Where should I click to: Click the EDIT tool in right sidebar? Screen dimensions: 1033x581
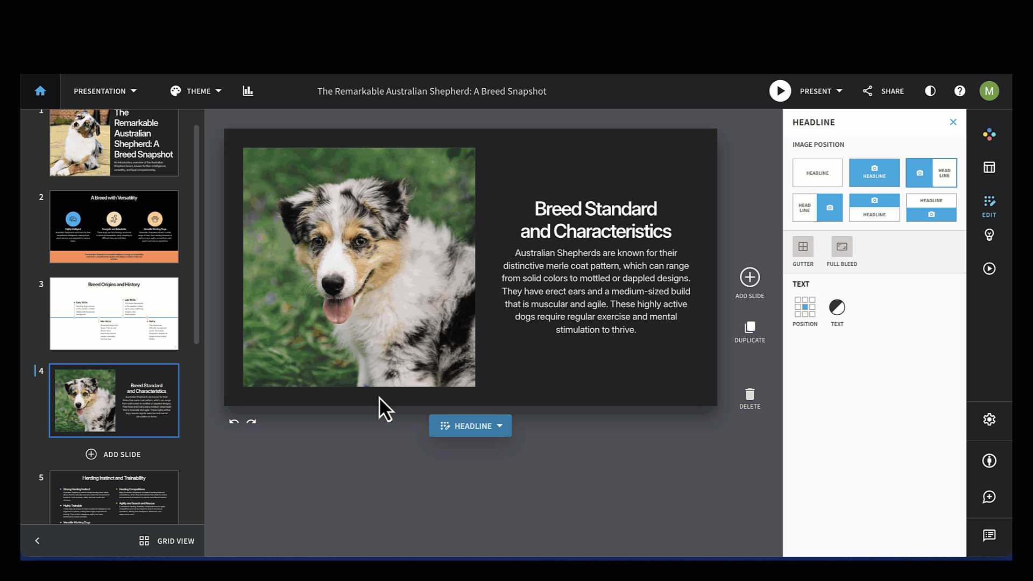tap(989, 207)
